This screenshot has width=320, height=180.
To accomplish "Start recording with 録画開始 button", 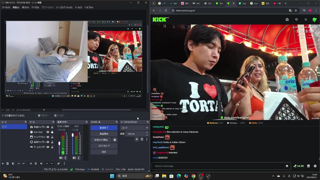I will point(104,134).
